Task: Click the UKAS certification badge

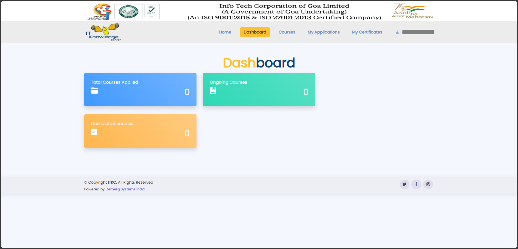Action: (151, 12)
